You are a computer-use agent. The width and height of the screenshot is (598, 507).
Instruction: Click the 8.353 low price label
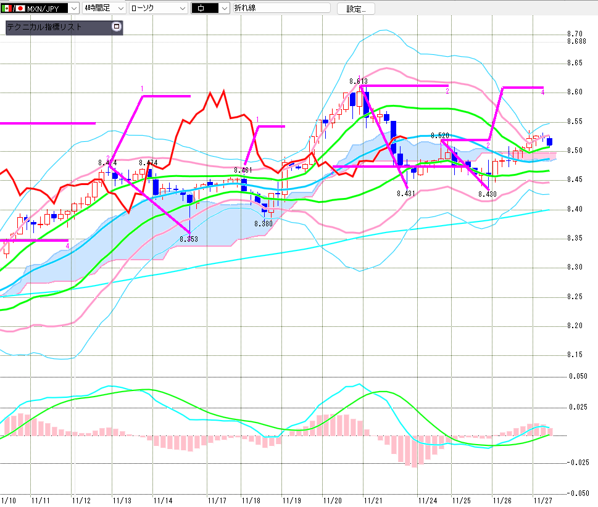[188, 239]
